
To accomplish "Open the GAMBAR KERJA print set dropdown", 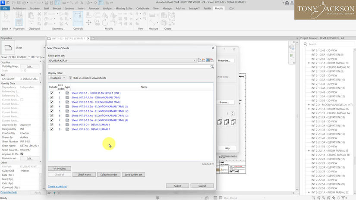I will (x=194, y=60).
